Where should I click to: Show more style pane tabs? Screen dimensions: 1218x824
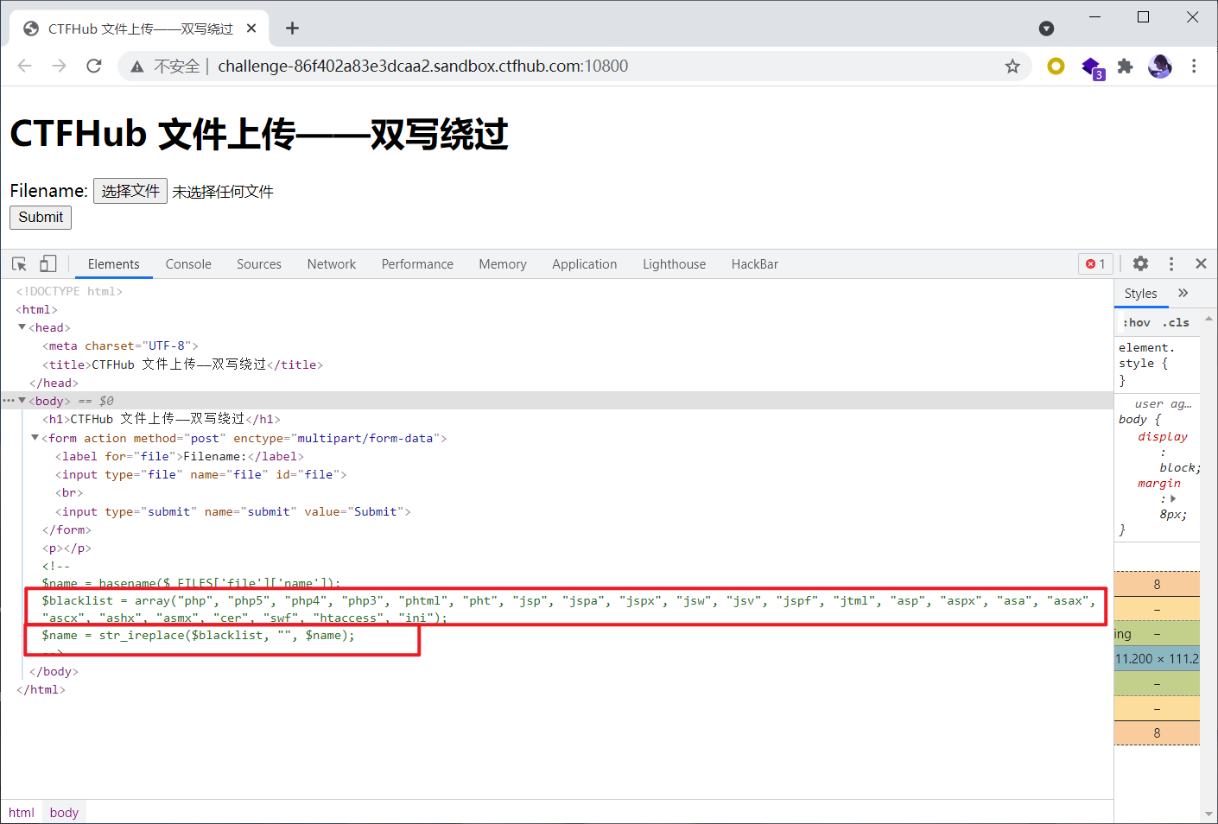pyautogui.click(x=1183, y=294)
